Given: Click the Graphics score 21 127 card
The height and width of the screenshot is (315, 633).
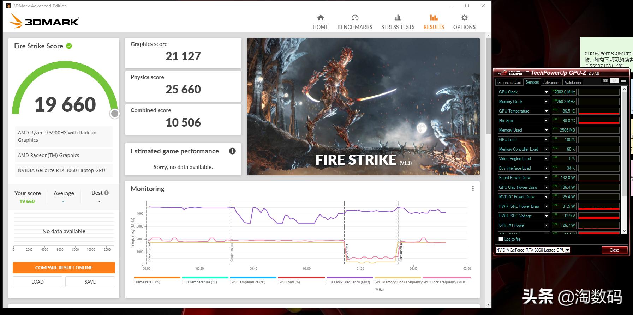Looking at the screenshot, I should (x=183, y=53).
